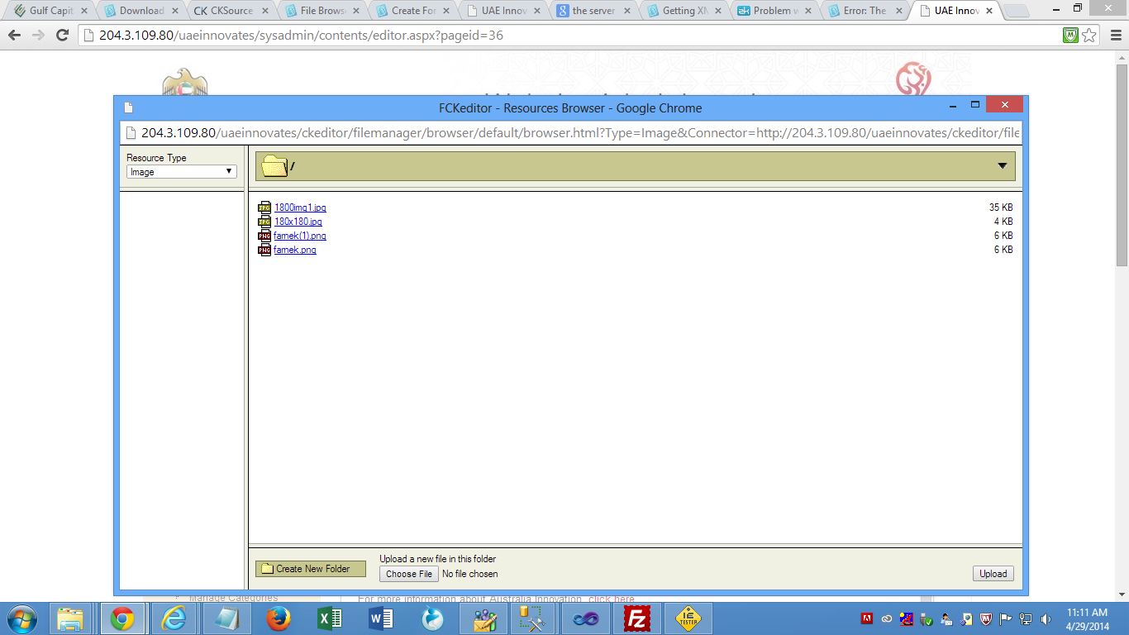Click the PNG icon beside famek.png
Image resolution: width=1129 pixels, height=635 pixels.
[264, 250]
